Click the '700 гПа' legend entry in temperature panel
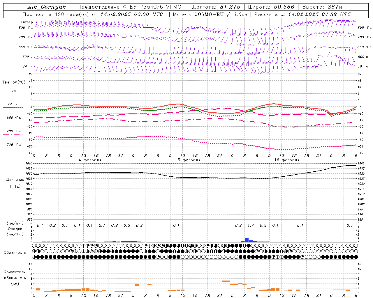The height and width of the screenshot is (298, 373). pyautogui.click(x=14, y=131)
